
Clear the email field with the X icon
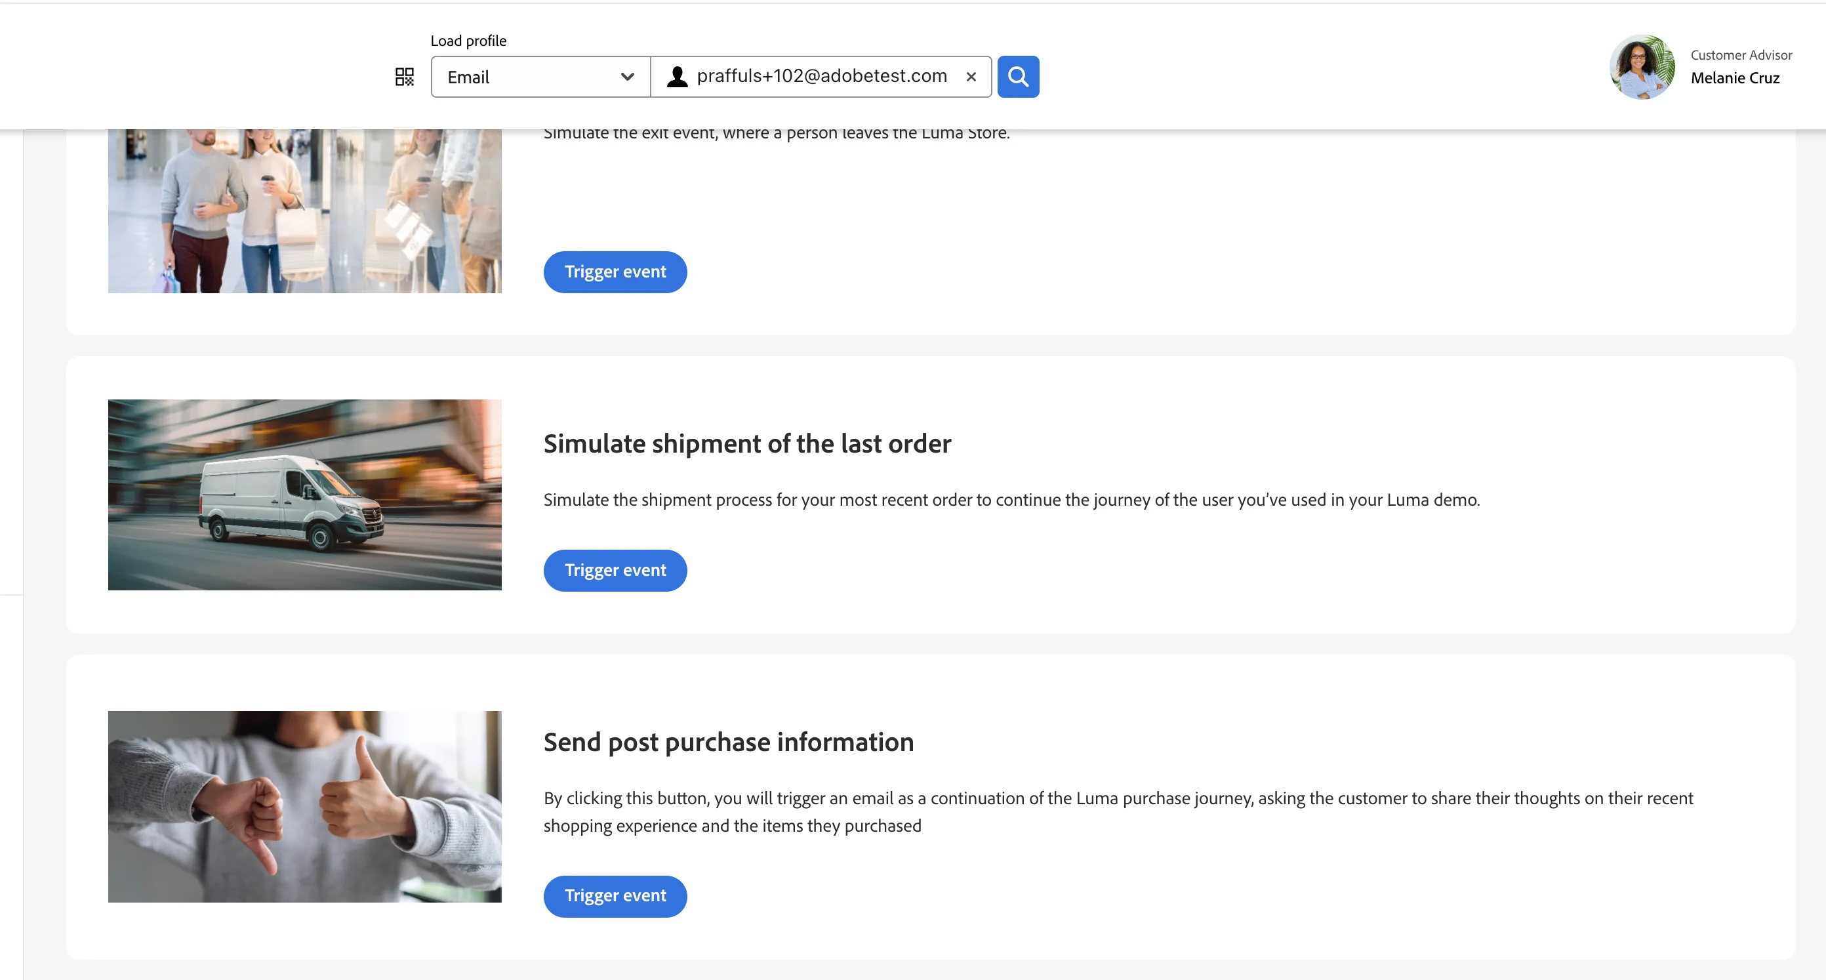(971, 77)
